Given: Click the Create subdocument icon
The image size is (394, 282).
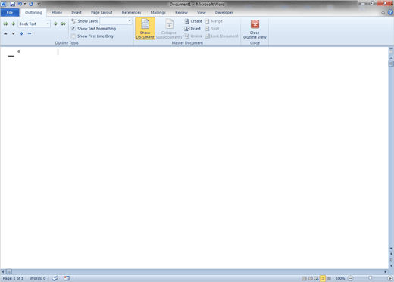Looking at the screenshot, I should [186, 21].
